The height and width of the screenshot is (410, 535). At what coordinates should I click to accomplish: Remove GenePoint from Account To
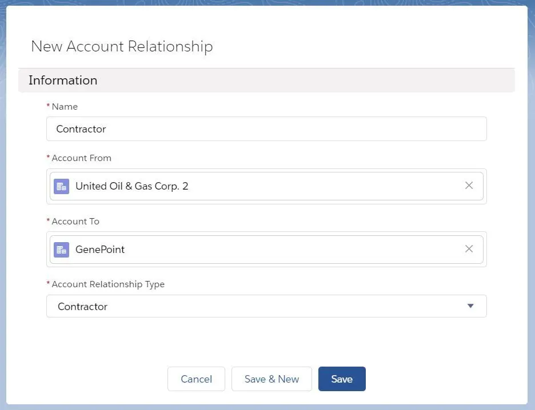469,249
